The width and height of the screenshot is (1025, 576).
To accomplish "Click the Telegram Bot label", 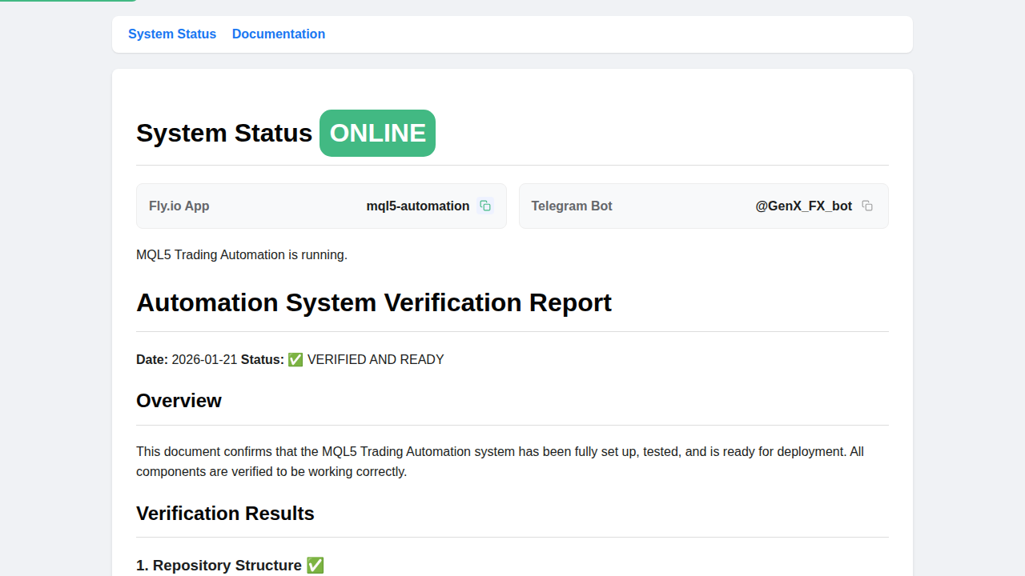I will pos(572,206).
